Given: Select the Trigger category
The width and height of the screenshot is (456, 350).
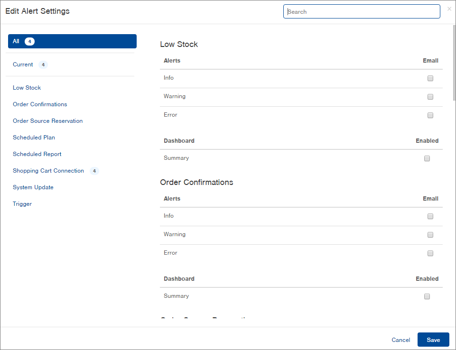Looking at the screenshot, I should coord(22,203).
